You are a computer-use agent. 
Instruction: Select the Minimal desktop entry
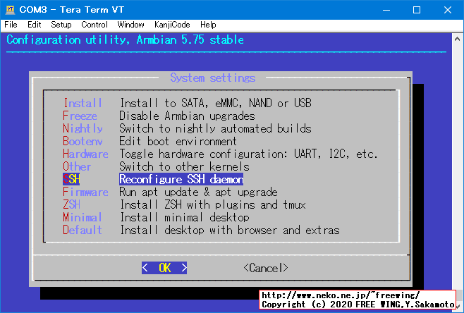click(x=83, y=217)
